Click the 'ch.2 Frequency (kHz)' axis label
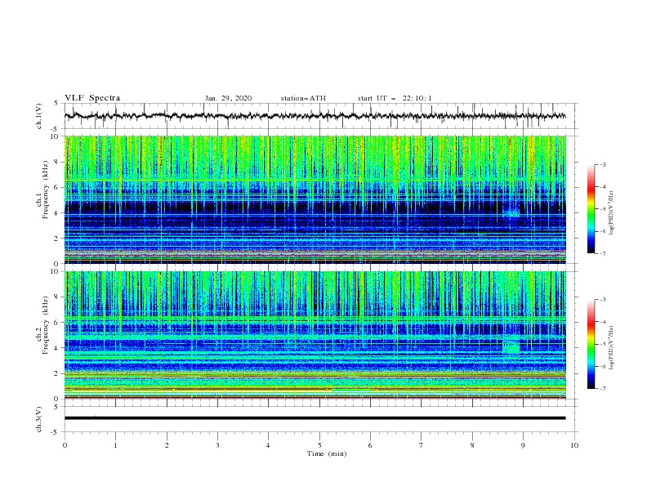Screen dimensions: 647x500 [x=42, y=325]
